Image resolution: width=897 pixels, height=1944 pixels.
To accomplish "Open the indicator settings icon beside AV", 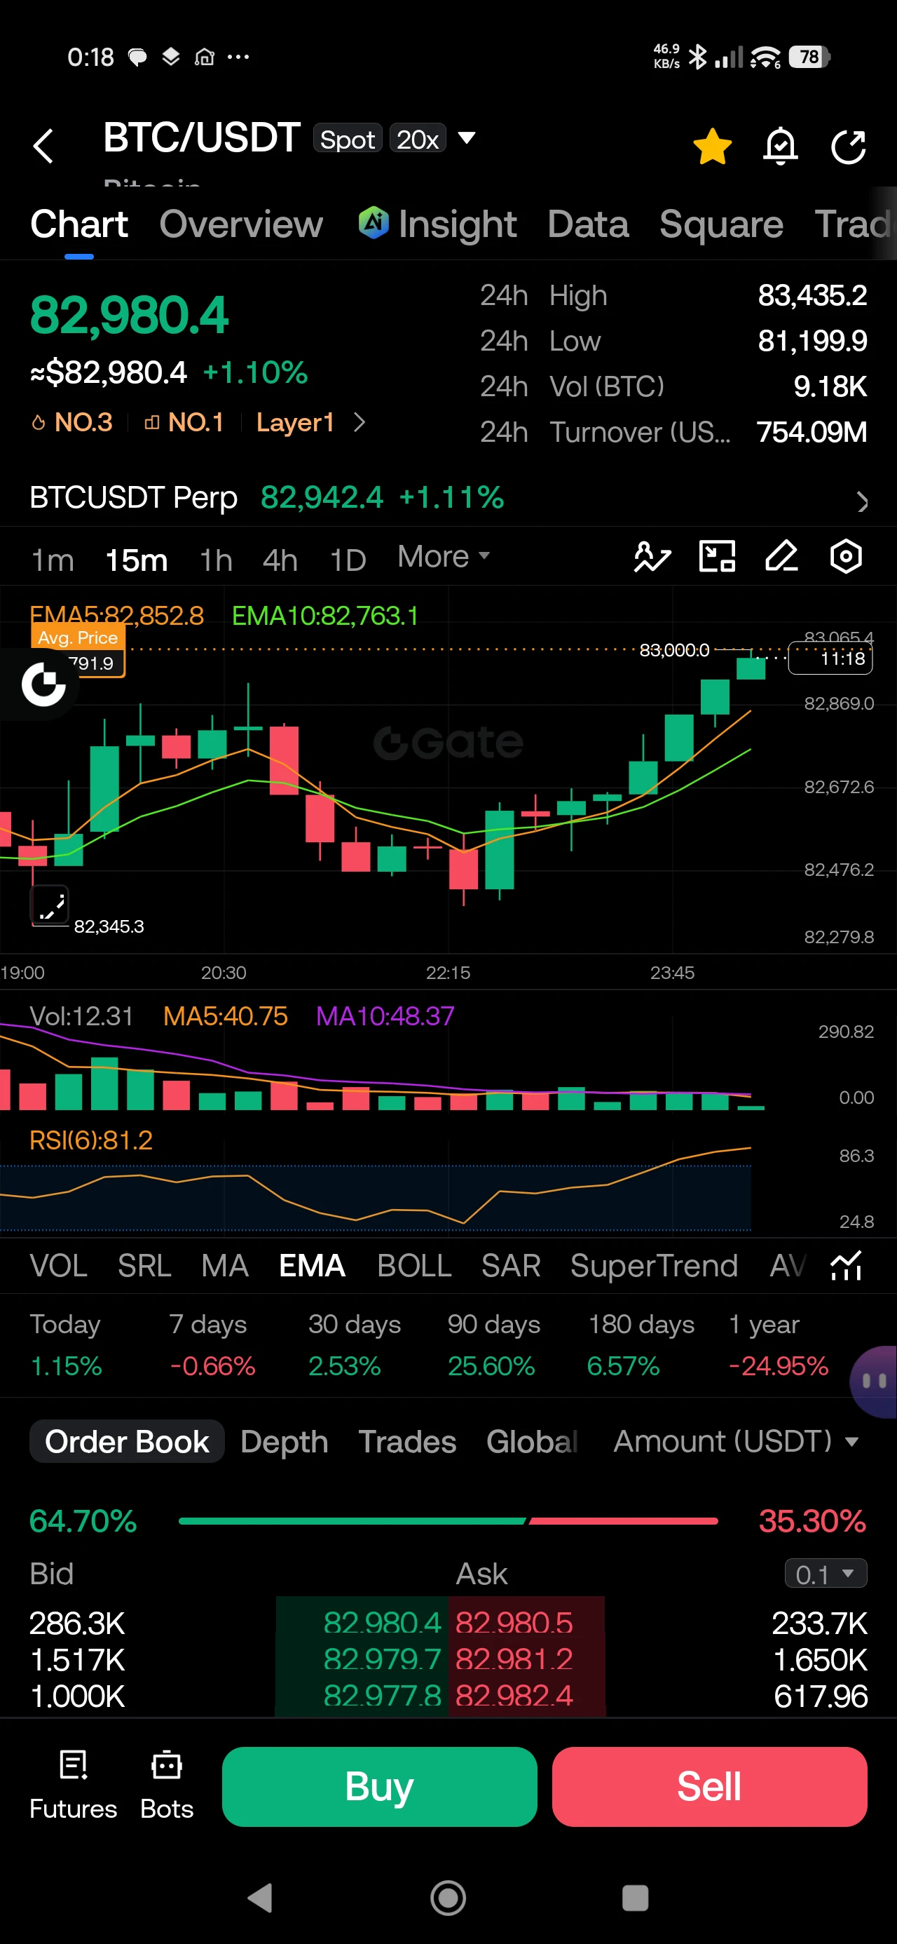I will [846, 1265].
